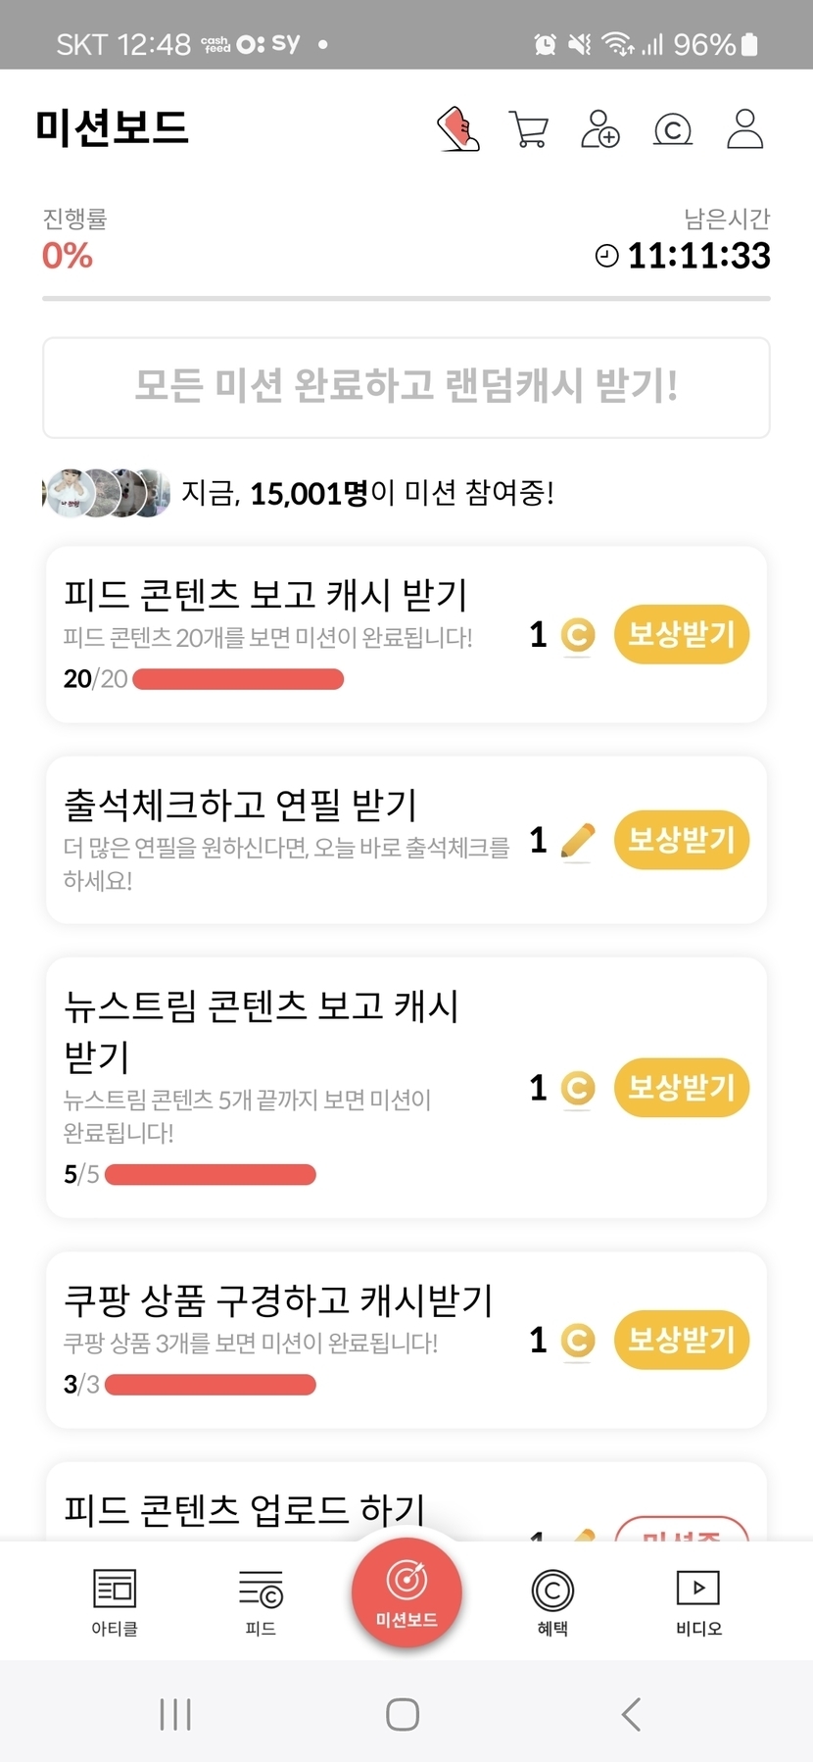Screen dimensions: 813x1762
Task: Open the user profile icon
Action: 744,129
